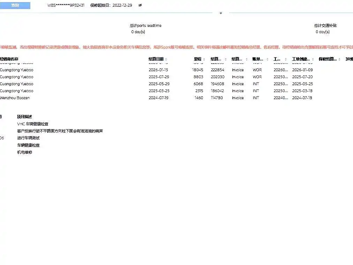Expand the double-chevron collapse panel
This screenshot has width=353, height=265.
tap(220, 13)
